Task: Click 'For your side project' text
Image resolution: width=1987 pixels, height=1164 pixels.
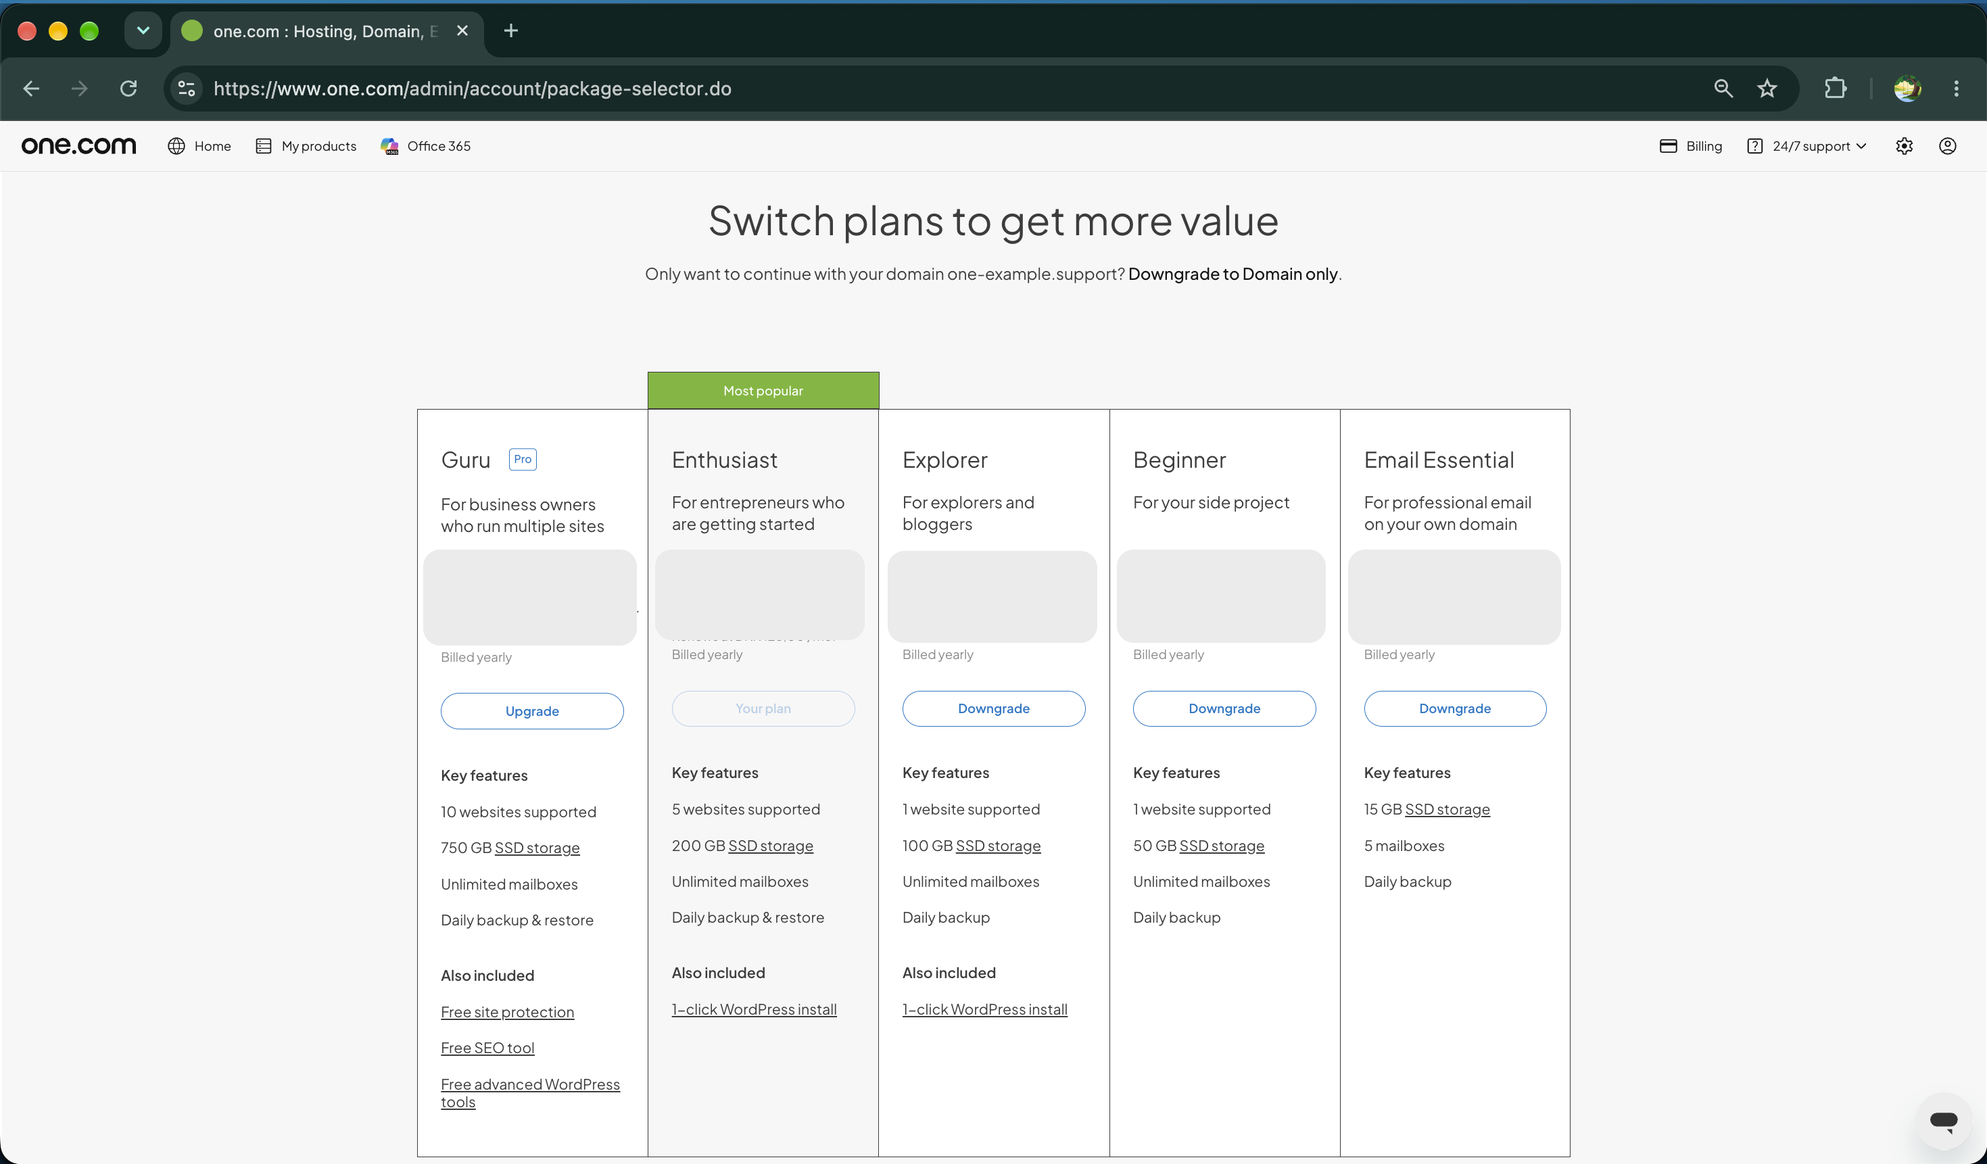Action: pyautogui.click(x=1210, y=503)
